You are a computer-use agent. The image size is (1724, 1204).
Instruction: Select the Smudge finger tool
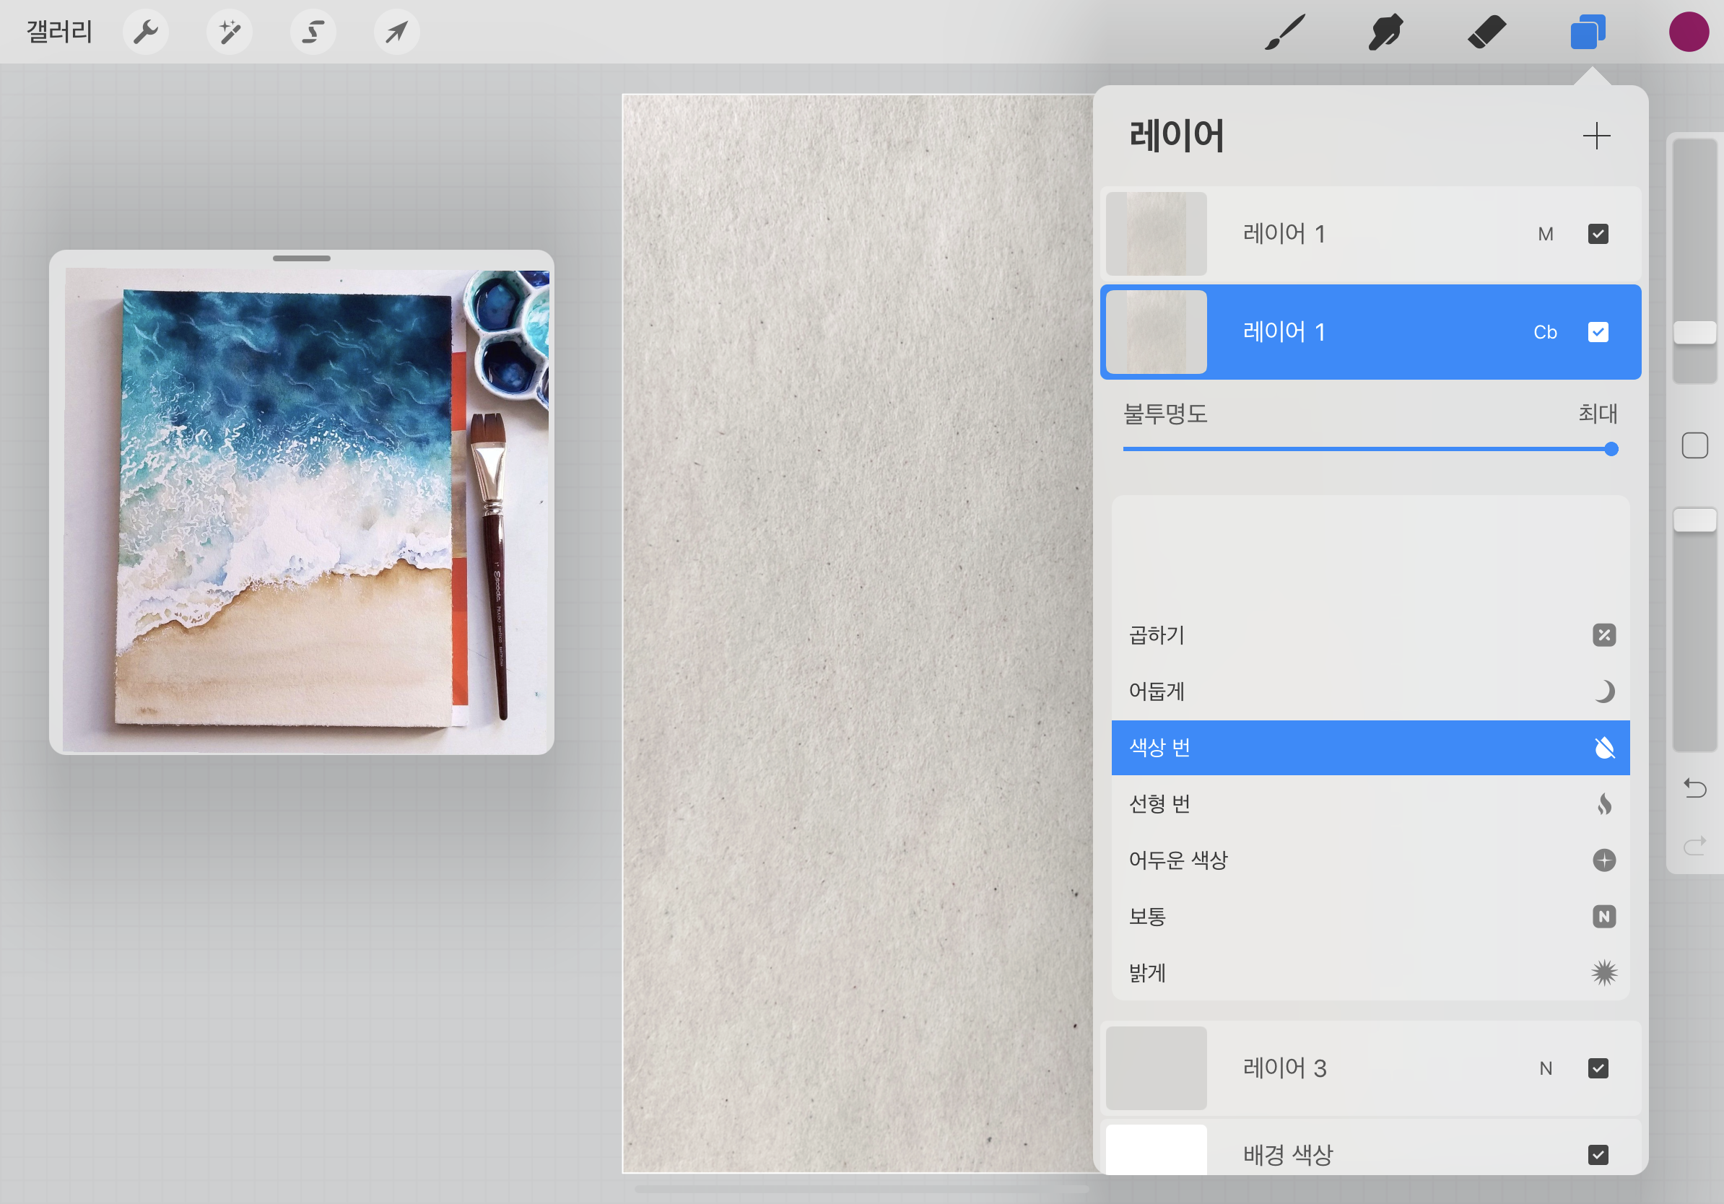[x=1385, y=32]
